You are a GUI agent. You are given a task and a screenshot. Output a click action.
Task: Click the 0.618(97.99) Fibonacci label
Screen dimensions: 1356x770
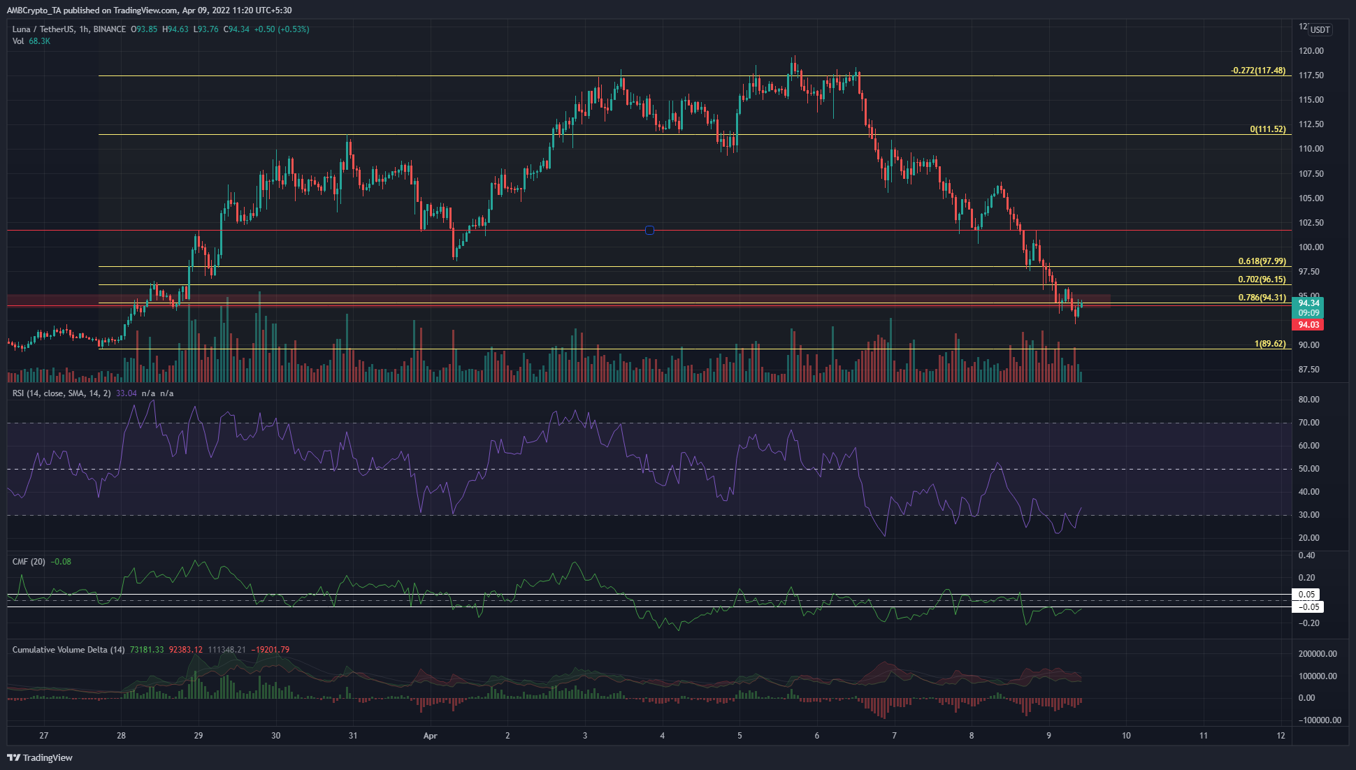coord(1262,261)
